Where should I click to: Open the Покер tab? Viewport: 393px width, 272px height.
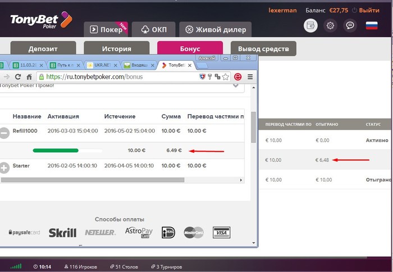point(106,29)
